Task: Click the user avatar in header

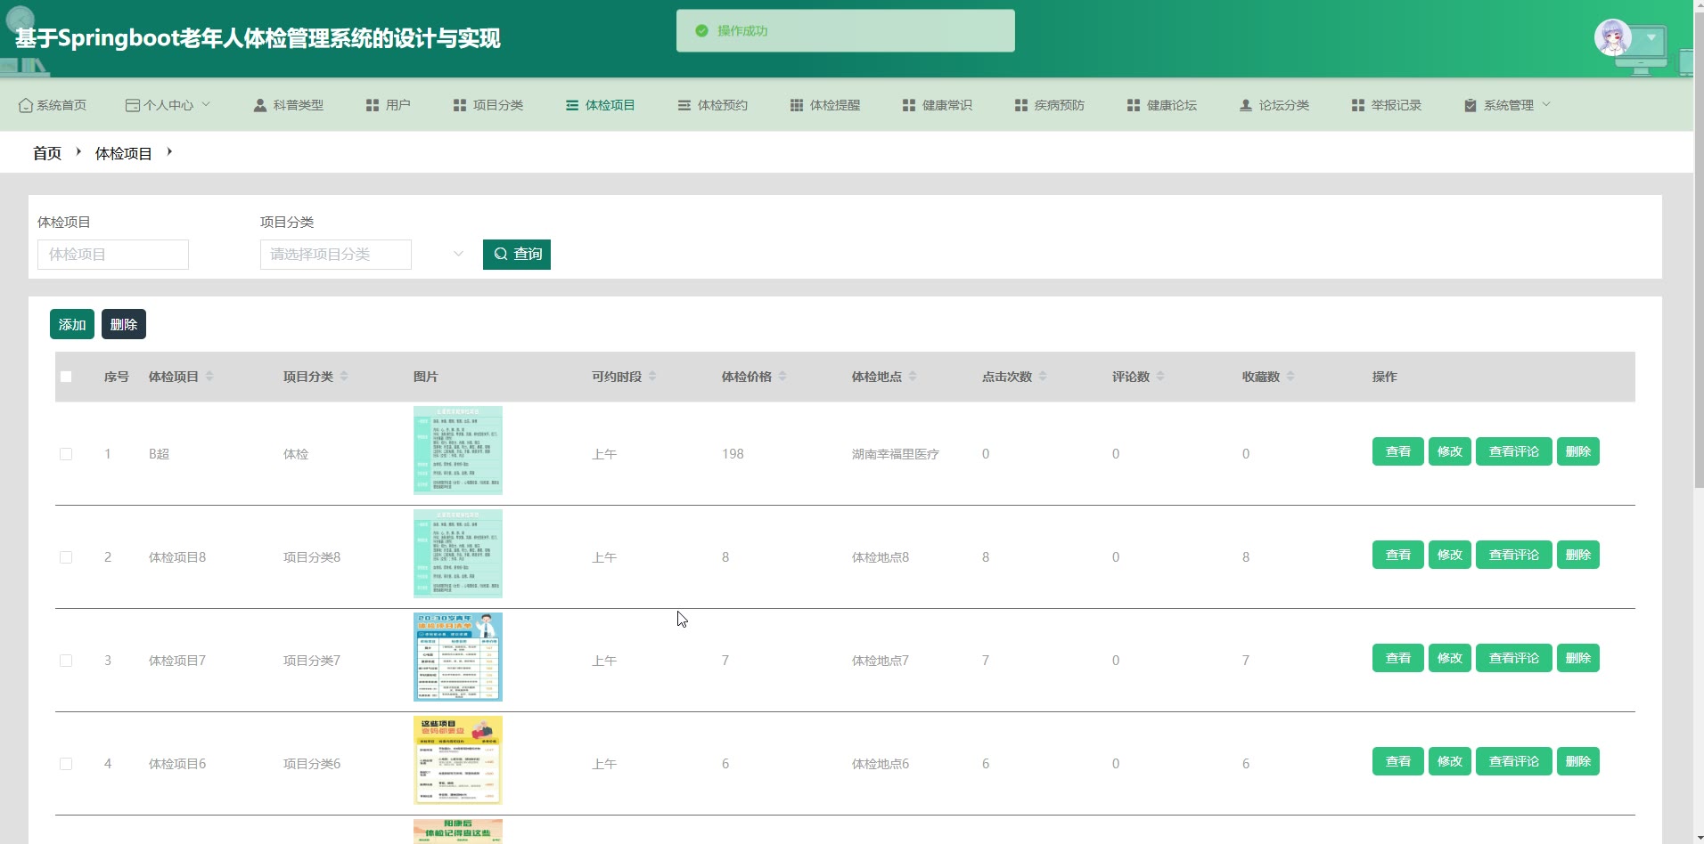Action: coord(1612,37)
